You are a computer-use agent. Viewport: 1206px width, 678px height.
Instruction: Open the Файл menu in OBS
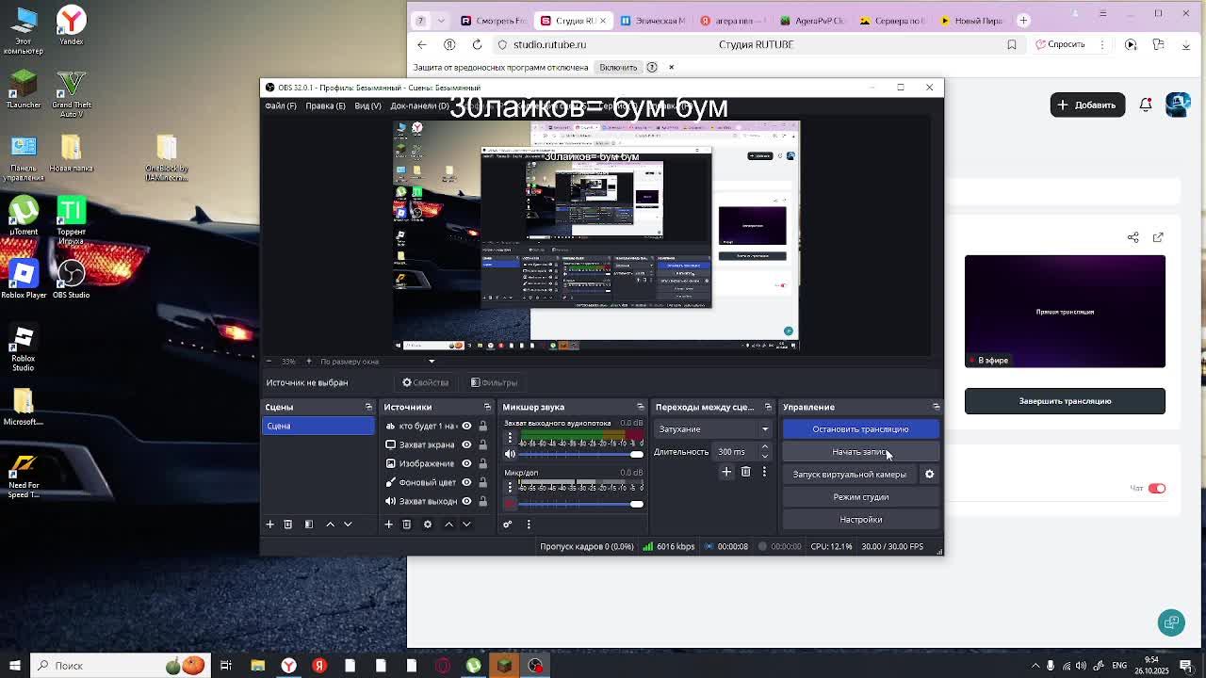click(x=281, y=105)
